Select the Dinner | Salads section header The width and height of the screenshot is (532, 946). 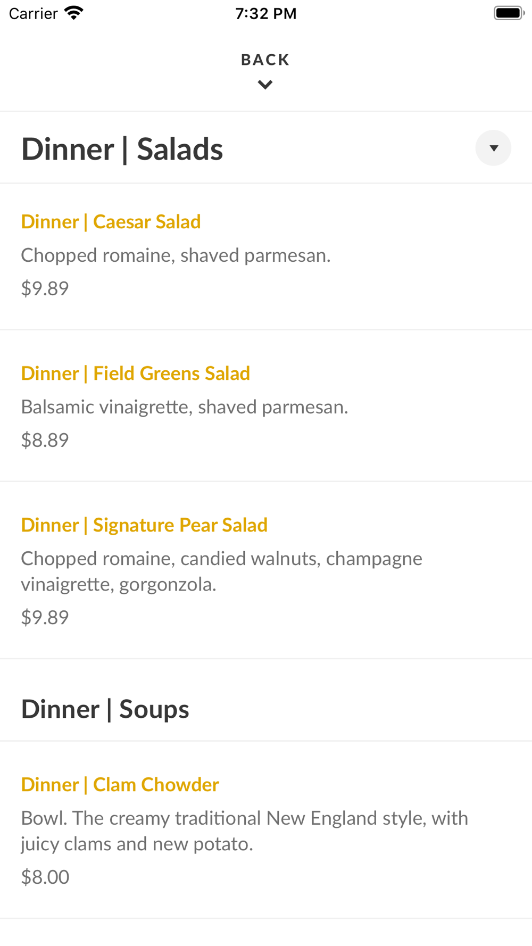pyautogui.click(x=122, y=149)
